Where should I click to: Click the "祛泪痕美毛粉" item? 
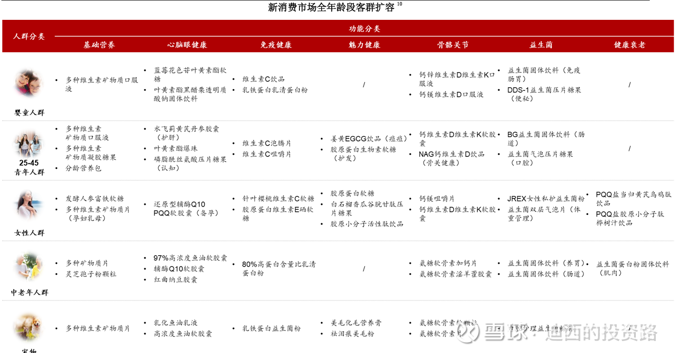(352, 334)
